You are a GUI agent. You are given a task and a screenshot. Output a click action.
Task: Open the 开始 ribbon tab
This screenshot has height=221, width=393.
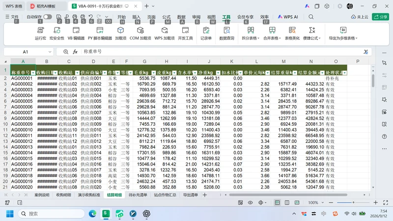121,17
